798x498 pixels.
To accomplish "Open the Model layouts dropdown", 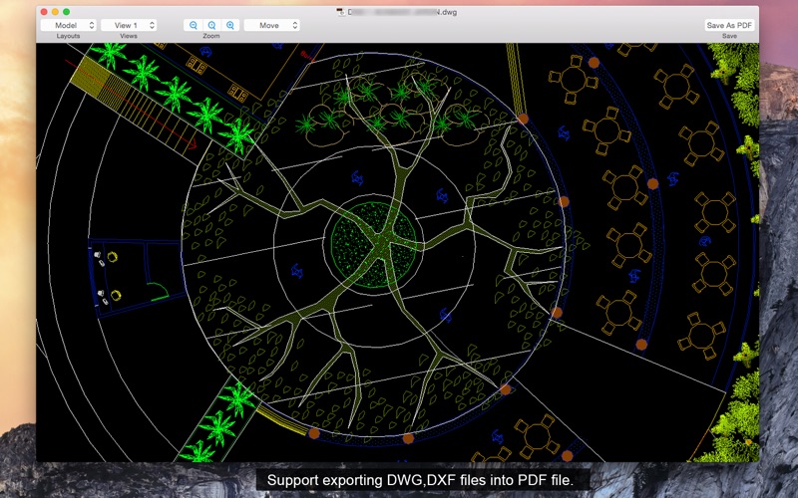I will pyautogui.click(x=69, y=25).
